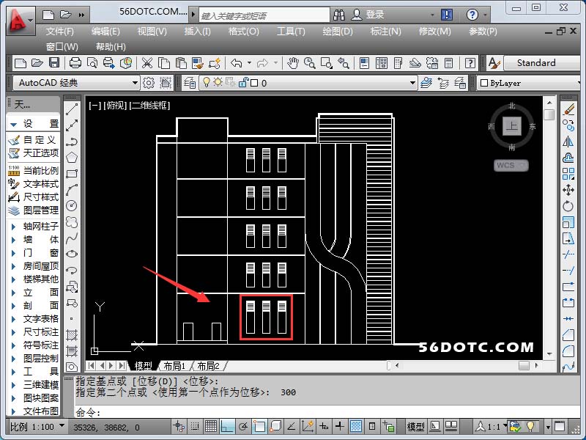
Task: Open the Layer Properties Manager icon
Action: pyautogui.click(x=190, y=83)
